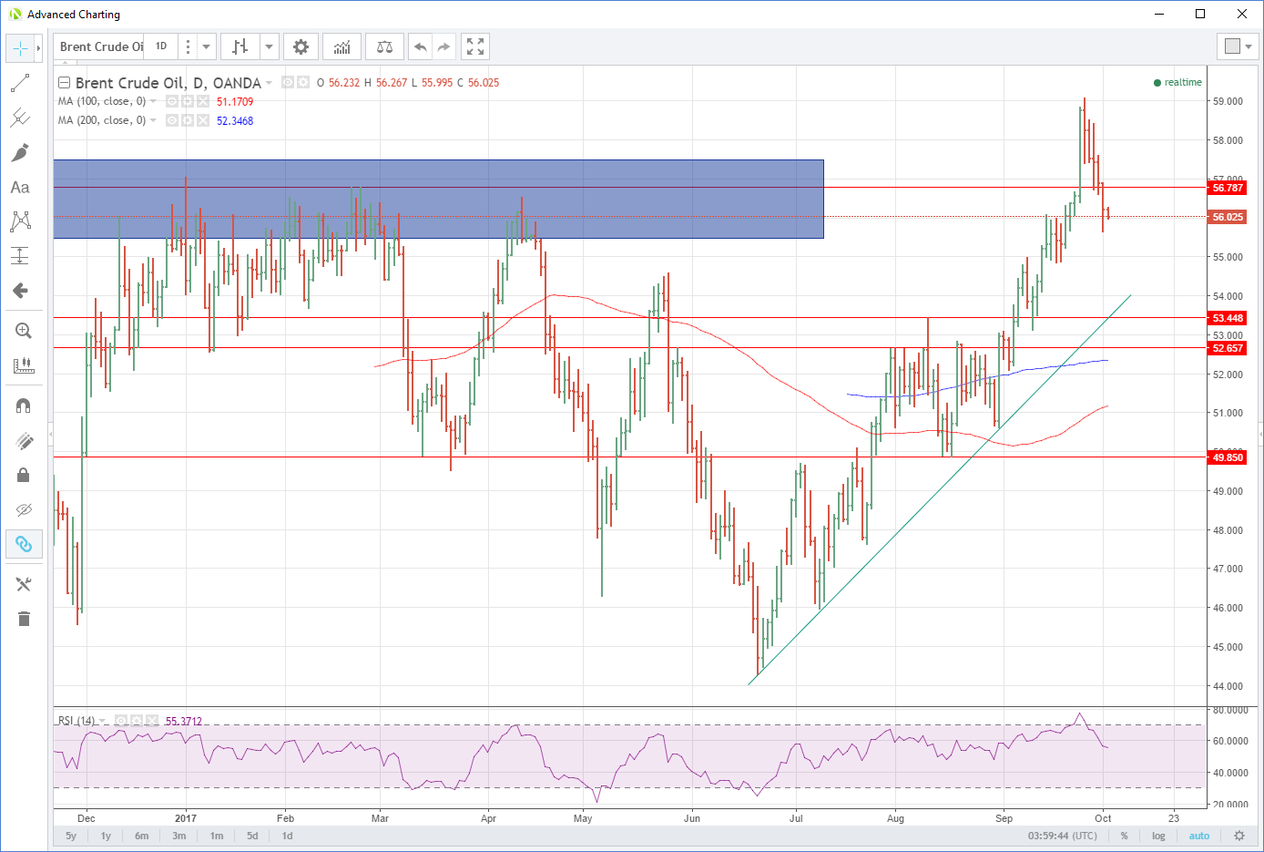This screenshot has width=1264, height=852.
Task: Toggle lock all drawing tools
Action: (24, 475)
